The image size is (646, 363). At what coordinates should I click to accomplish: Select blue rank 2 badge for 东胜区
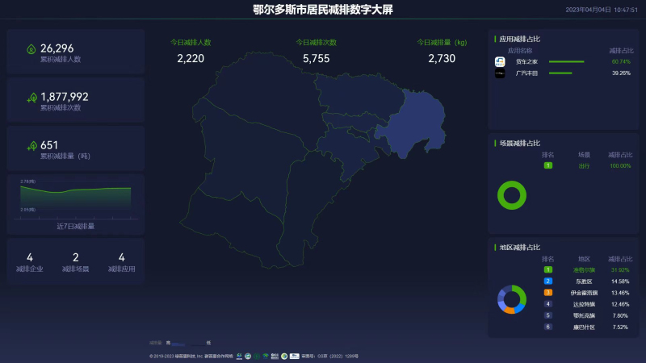[548, 281]
